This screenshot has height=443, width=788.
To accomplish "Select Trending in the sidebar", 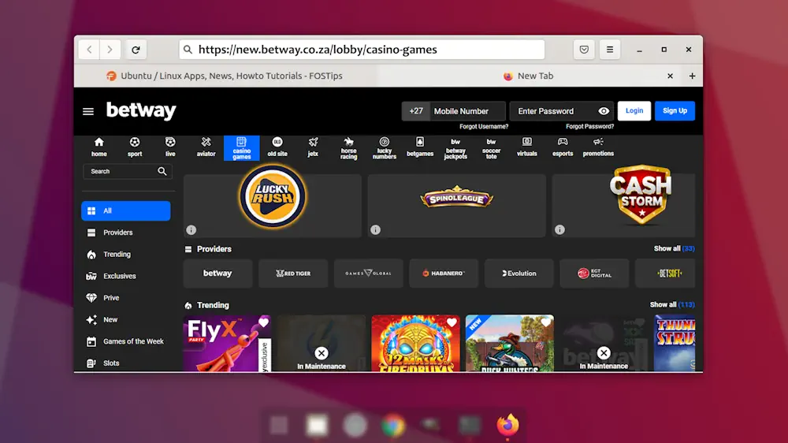I will (125, 255).
